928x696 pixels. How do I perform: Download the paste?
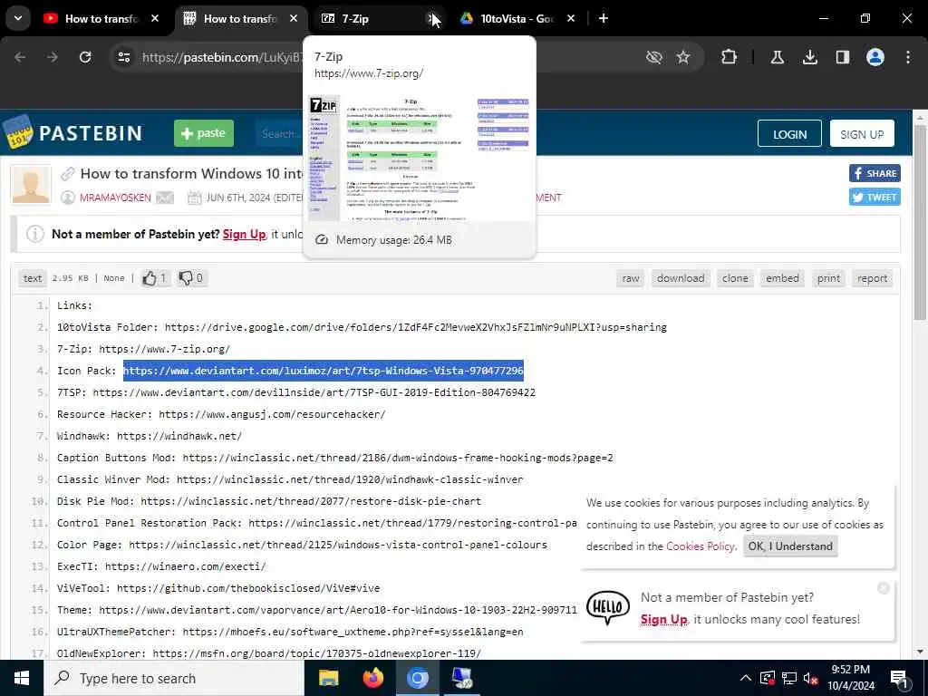[x=680, y=278]
